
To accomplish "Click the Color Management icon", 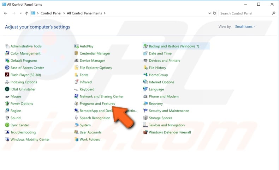I will tap(7, 53).
